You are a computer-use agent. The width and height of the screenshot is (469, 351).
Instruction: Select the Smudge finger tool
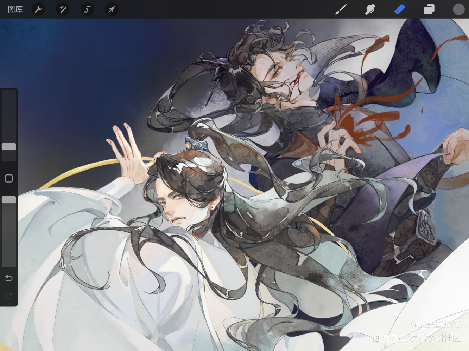(370, 9)
